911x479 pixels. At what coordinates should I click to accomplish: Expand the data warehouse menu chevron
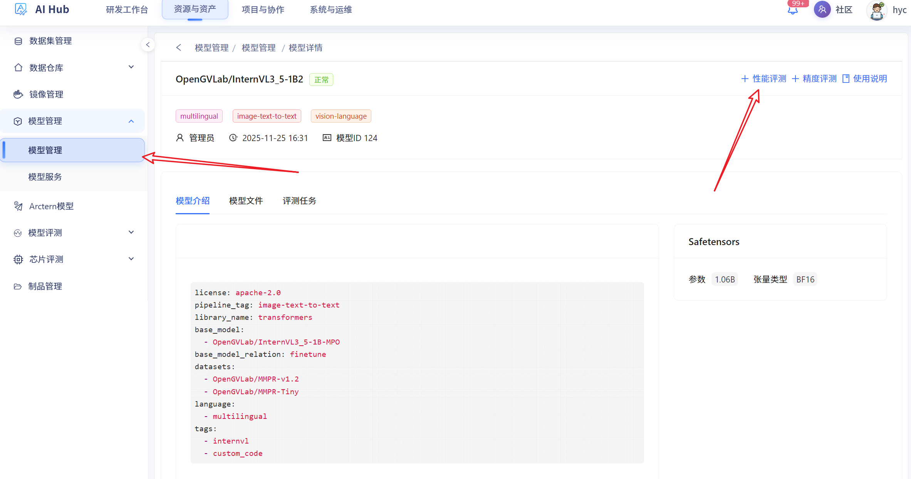click(x=131, y=67)
